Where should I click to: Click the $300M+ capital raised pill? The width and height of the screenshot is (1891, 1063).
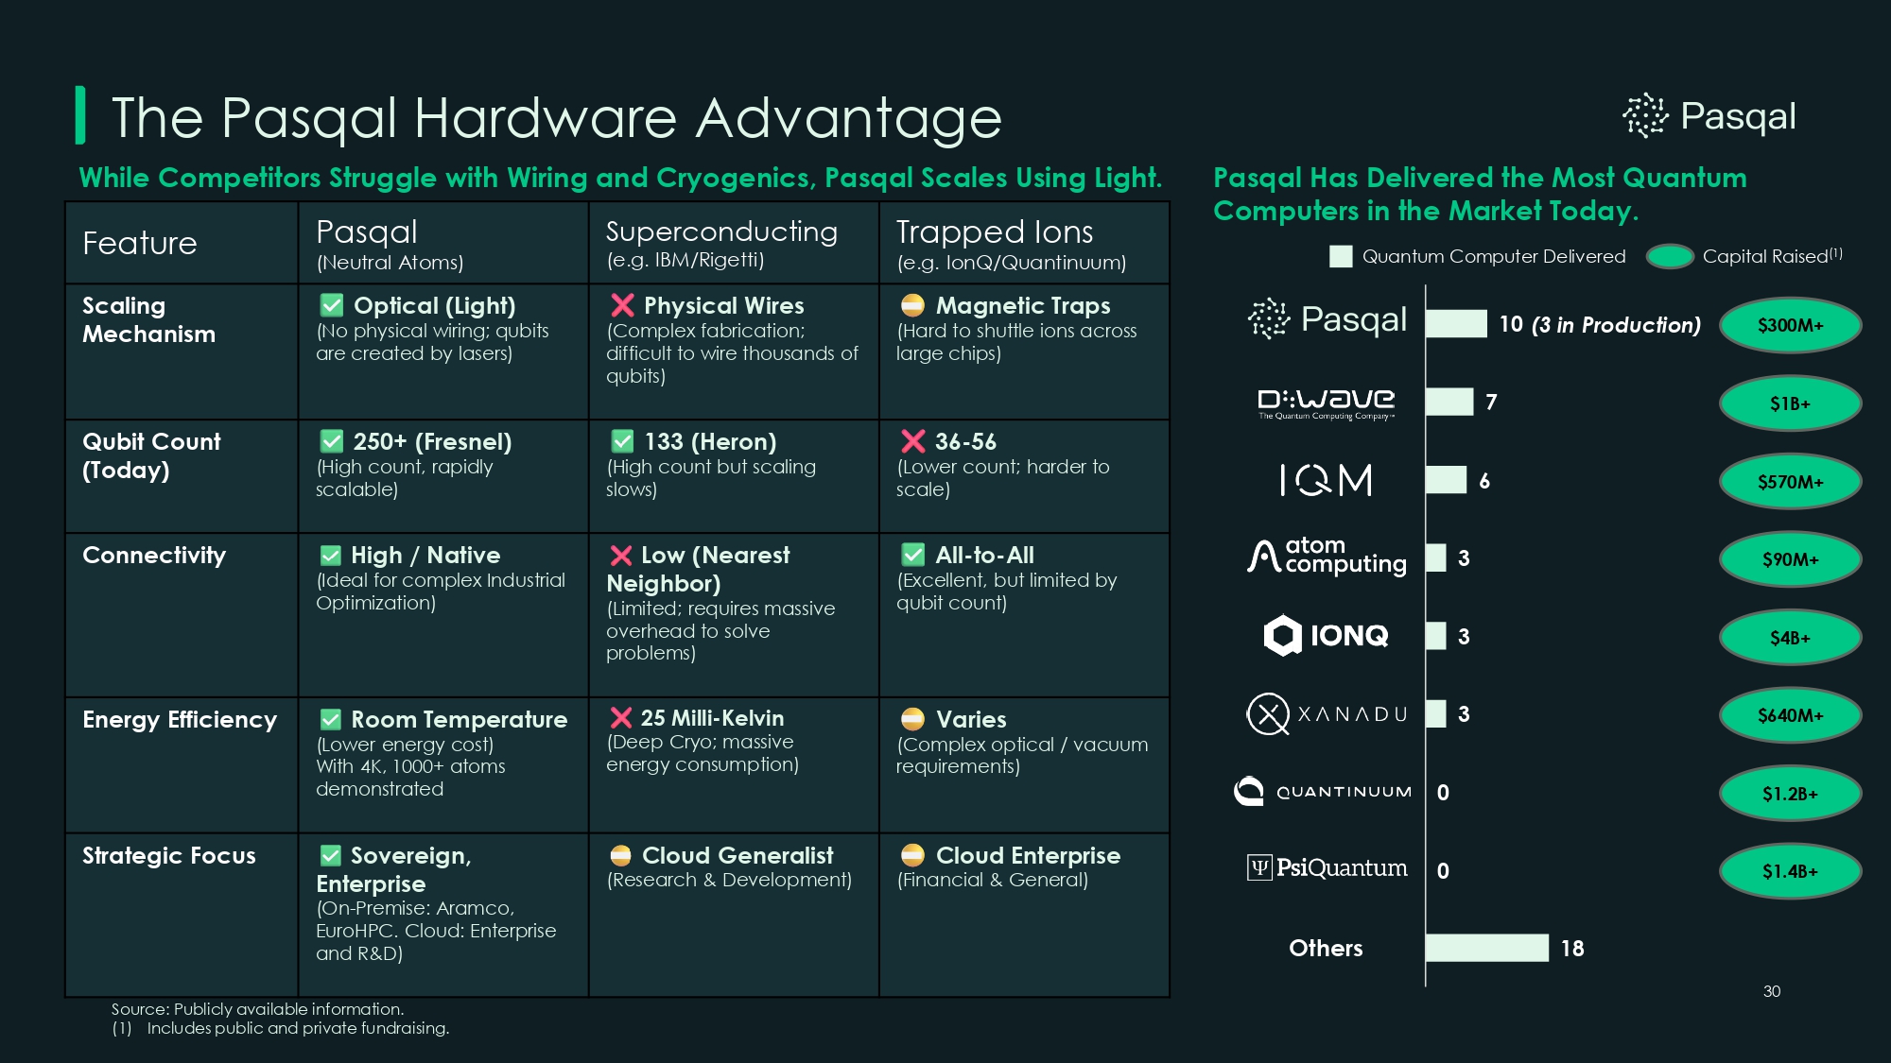coord(1790,325)
